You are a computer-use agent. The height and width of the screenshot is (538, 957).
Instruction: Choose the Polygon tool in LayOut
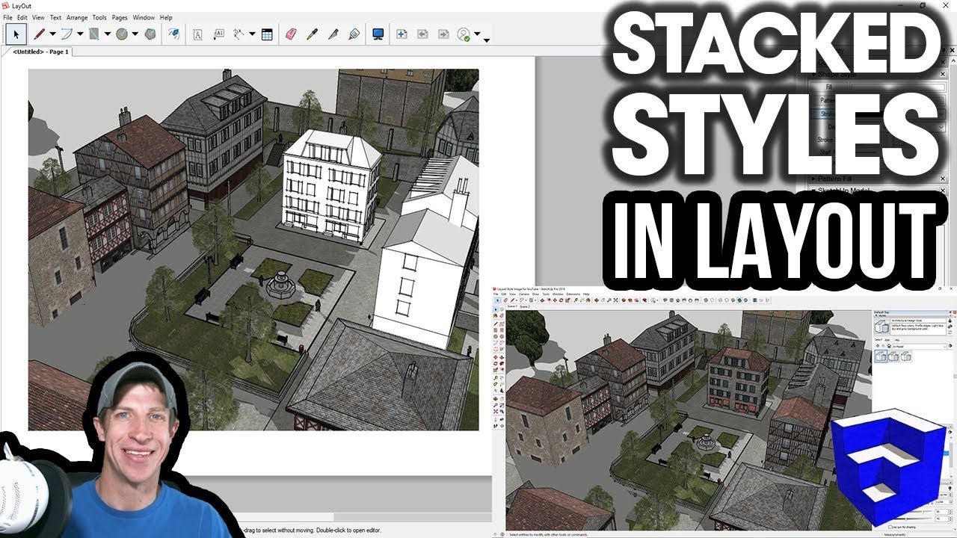(150, 34)
